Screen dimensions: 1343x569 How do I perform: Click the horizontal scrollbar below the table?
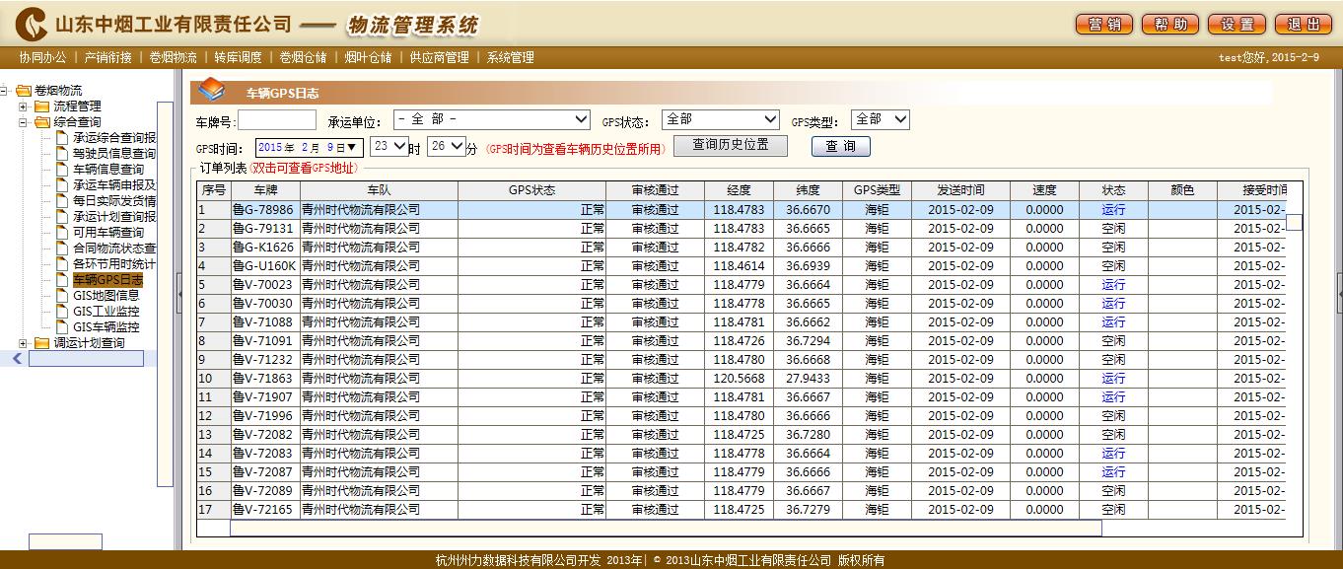(666, 529)
